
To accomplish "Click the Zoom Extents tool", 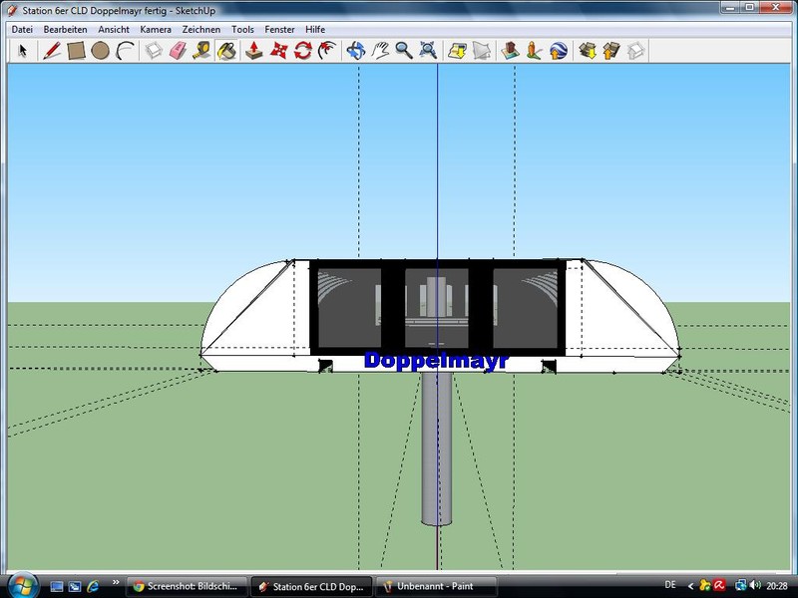I will click(x=429, y=51).
